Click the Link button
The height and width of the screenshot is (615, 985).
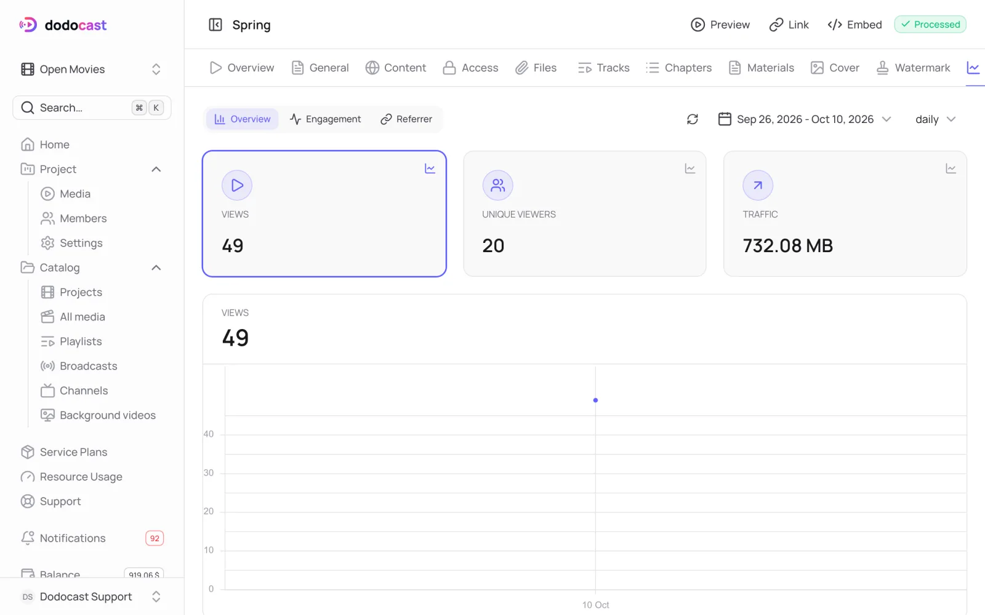pyautogui.click(x=789, y=25)
